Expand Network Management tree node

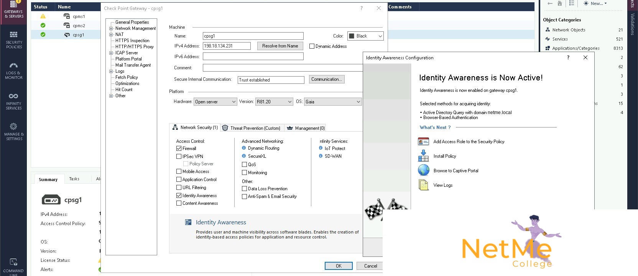tap(111, 28)
